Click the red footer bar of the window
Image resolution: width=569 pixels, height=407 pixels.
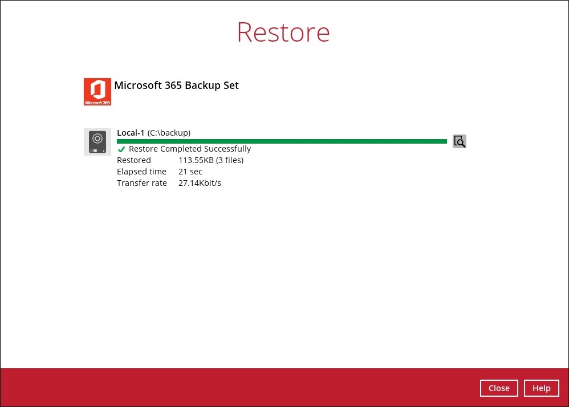click(284, 388)
